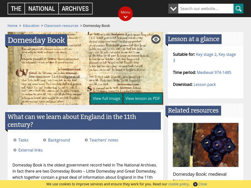The height and width of the screenshot is (188, 251).
Task: Click the Domesday Book breadcrumb text
Action: coord(97,26)
